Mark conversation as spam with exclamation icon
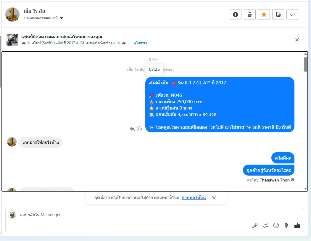311x241 pixels. pyautogui.click(x=236, y=15)
